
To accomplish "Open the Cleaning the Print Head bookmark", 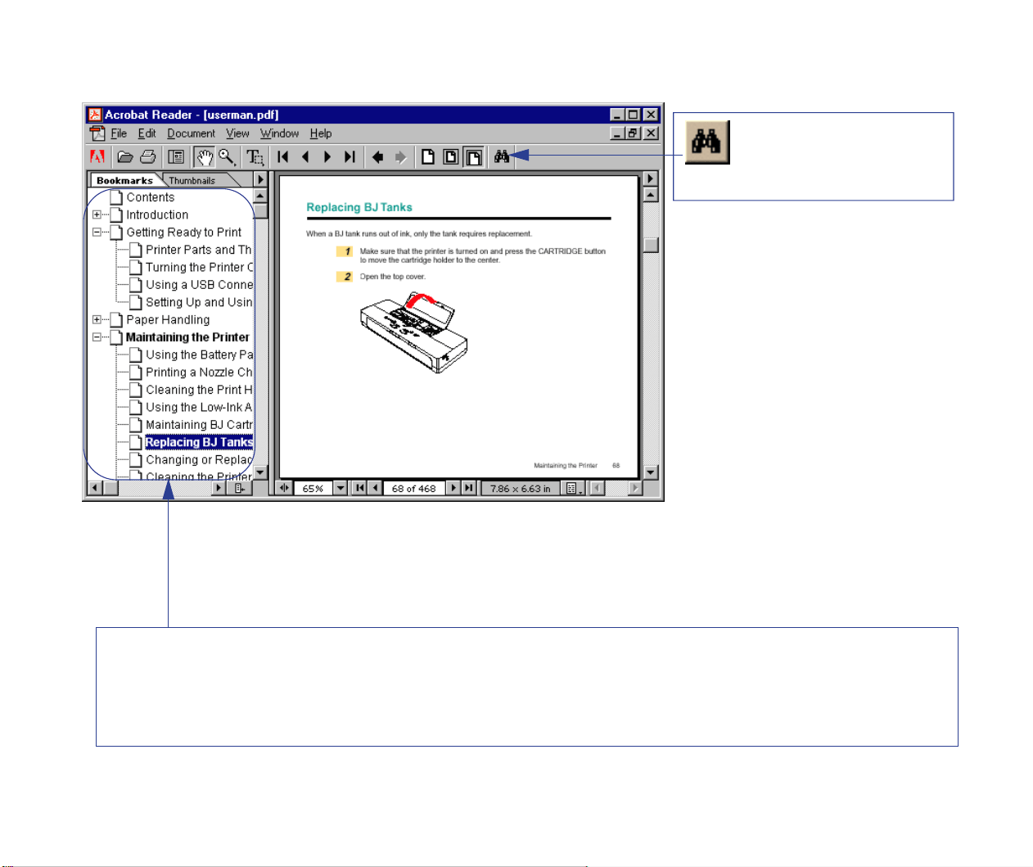I will click(x=200, y=390).
